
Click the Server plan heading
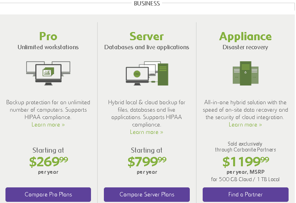tap(146, 36)
